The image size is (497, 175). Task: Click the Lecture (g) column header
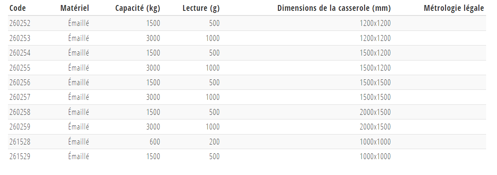click(201, 8)
